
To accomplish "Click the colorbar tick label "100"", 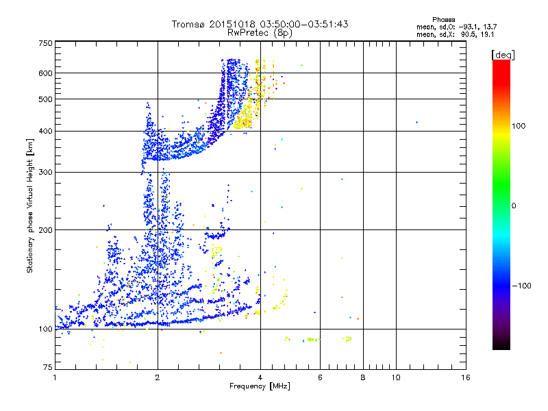I will [519, 126].
